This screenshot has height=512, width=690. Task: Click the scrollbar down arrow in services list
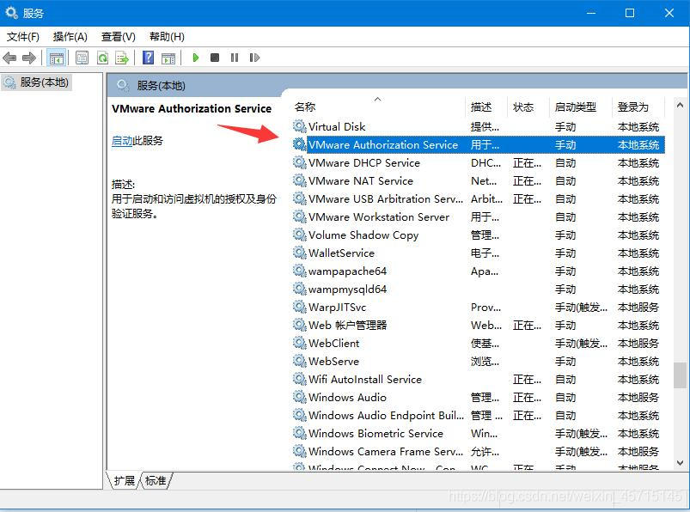[680, 463]
